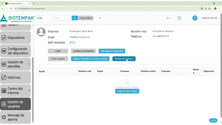Click the Crear usuario button

click(58, 59)
